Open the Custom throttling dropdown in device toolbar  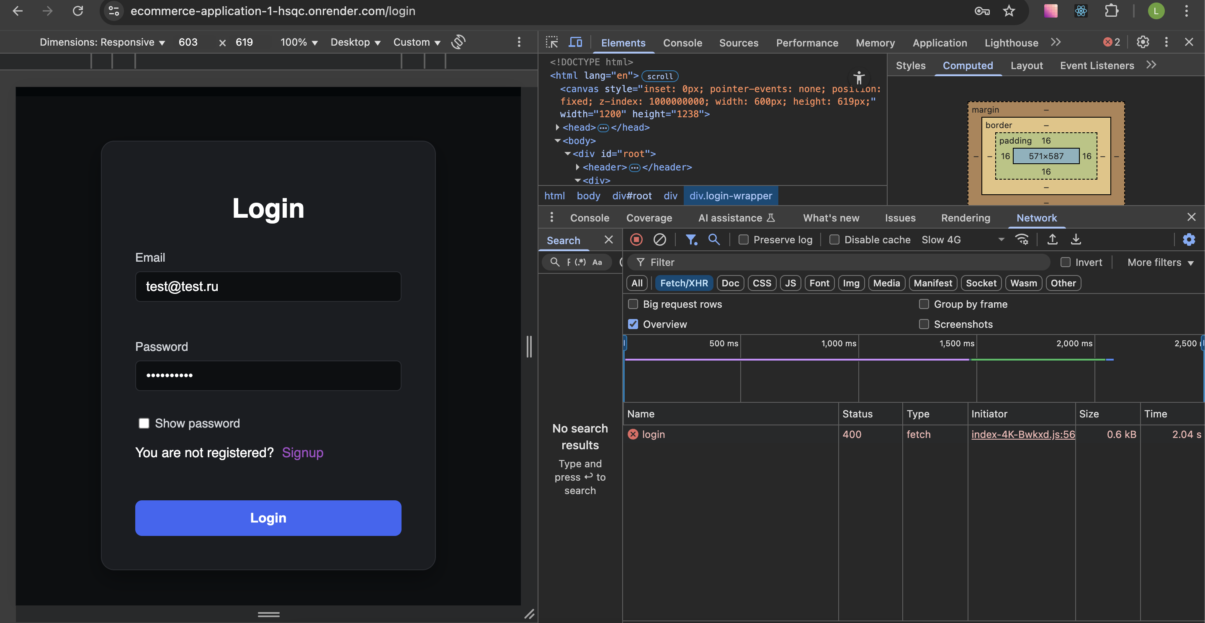coord(417,42)
